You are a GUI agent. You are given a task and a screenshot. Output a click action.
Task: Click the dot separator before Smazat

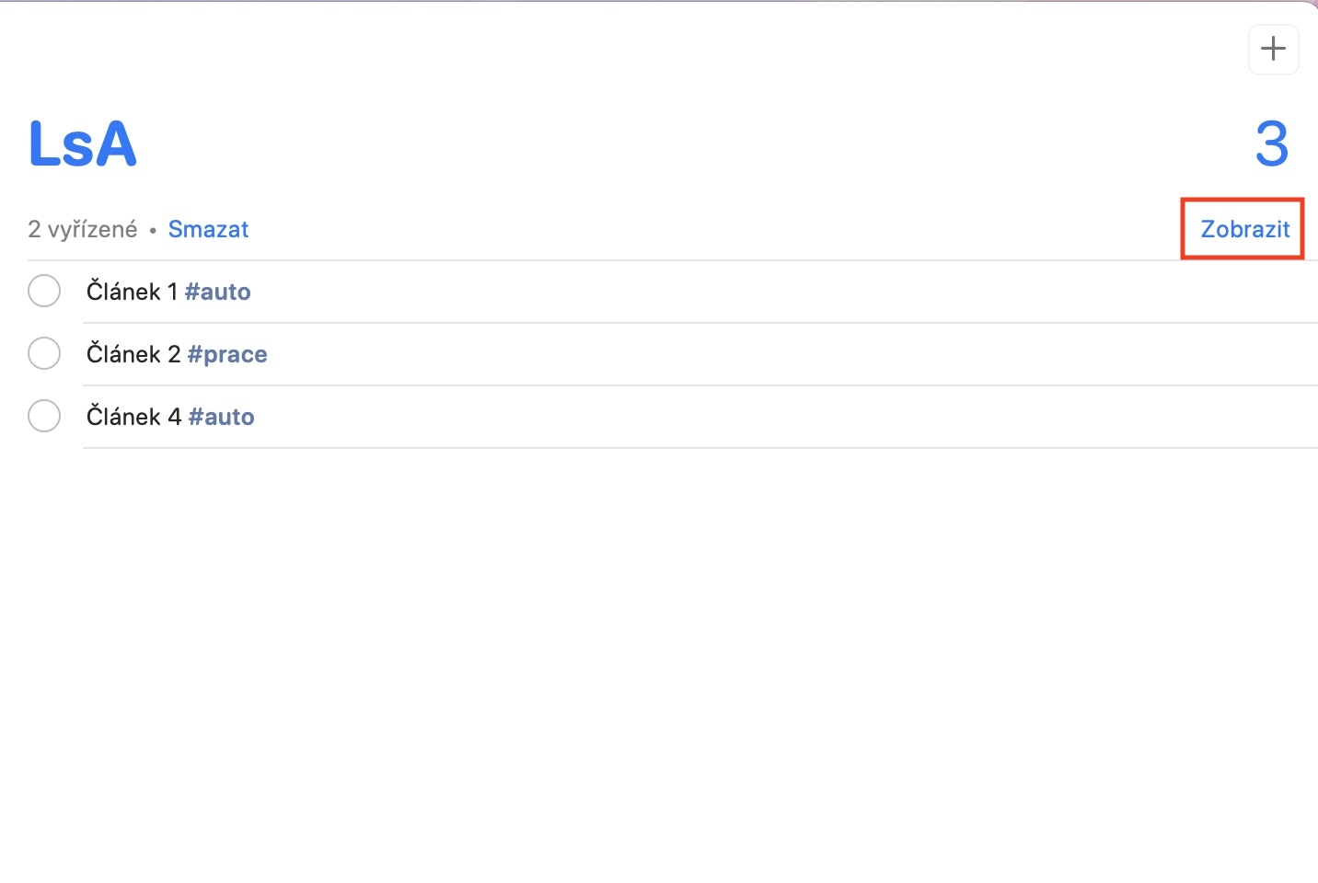(153, 230)
